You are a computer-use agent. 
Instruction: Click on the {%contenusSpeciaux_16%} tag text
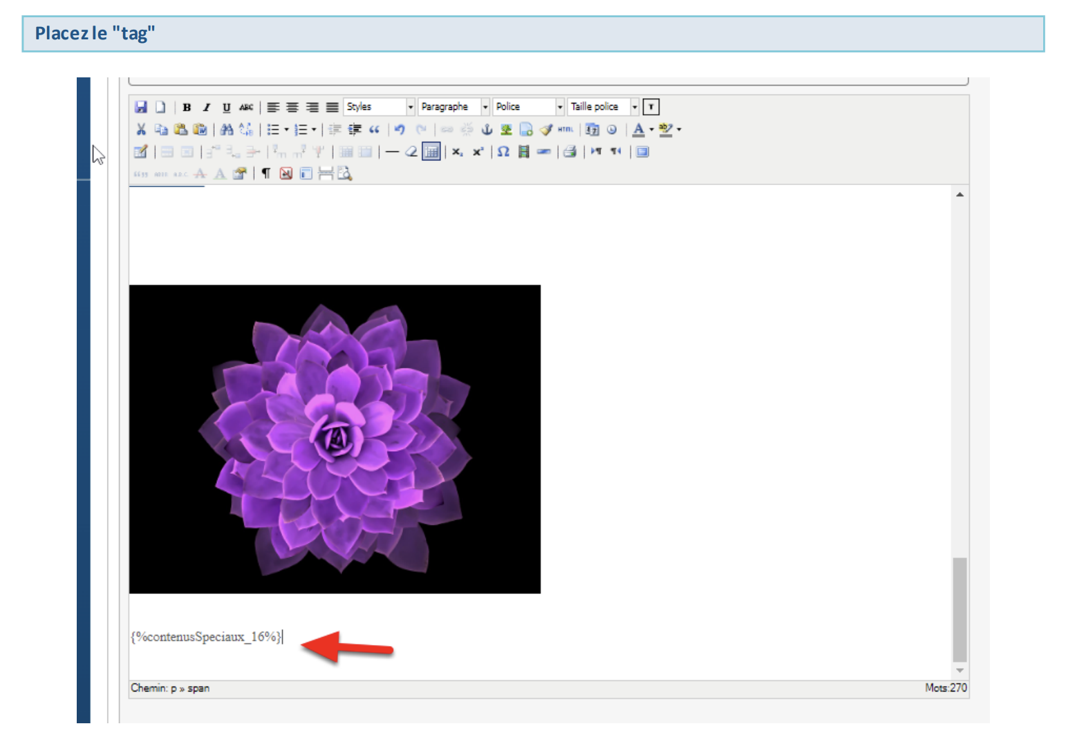click(206, 637)
